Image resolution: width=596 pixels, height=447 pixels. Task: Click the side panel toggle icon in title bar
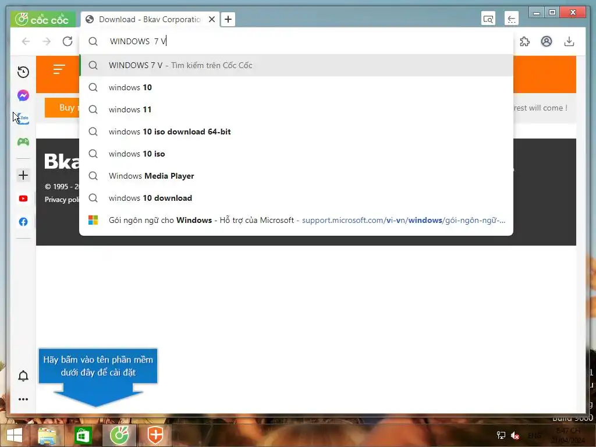tap(511, 19)
